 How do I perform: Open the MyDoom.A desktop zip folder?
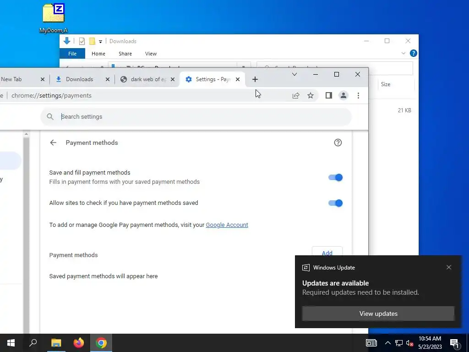(x=54, y=18)
